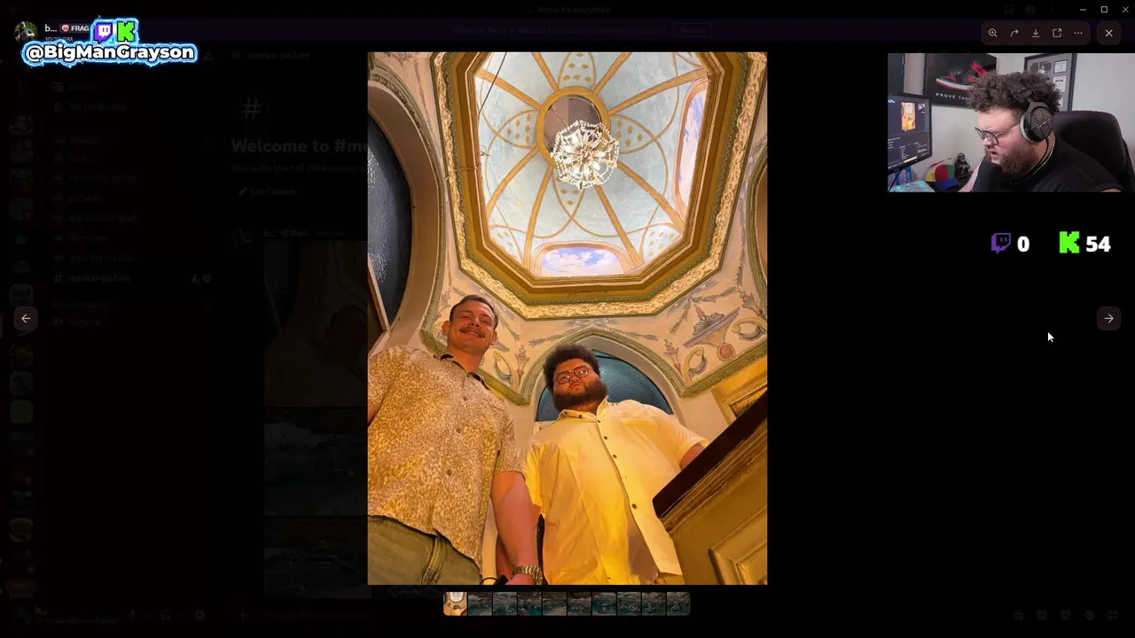Select the seventh thumbnail in the carousel strip
This screenshot has height=638, width=1135.
(x=604, y=603)
